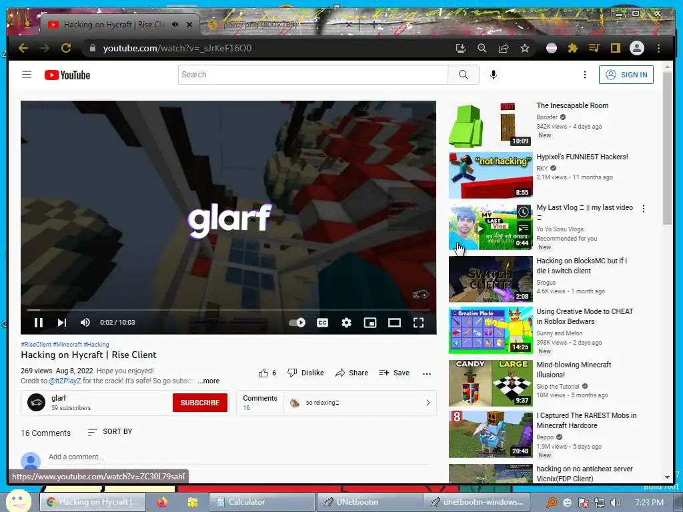Pause the video
Viewport: 683px width, 512px height.
[x=38, y=323]
